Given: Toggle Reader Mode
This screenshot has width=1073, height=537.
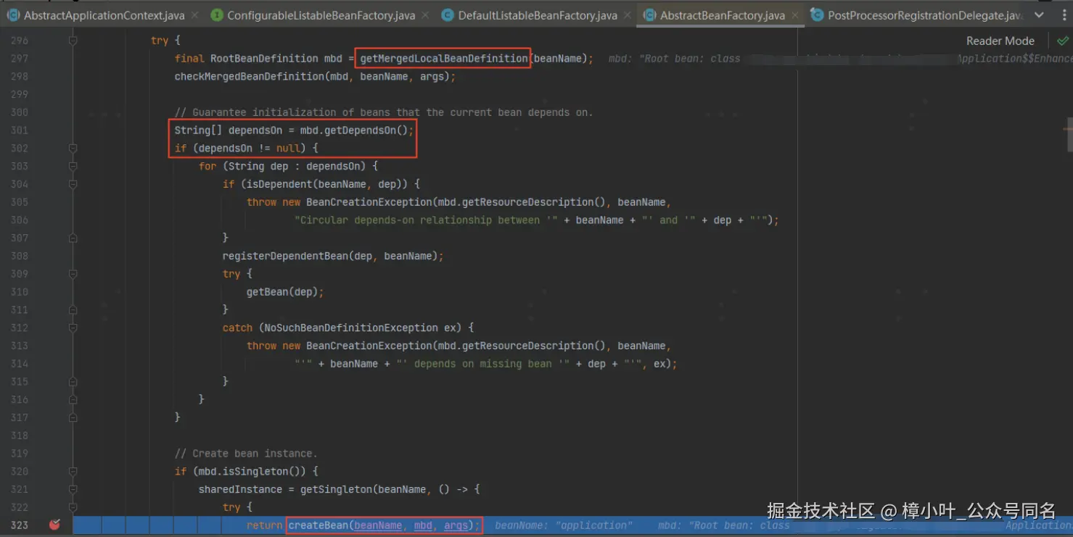Looking at the screenshot, I should 1000,41.
